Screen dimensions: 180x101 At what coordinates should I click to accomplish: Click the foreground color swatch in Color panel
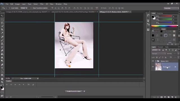[x=153, y=17]
